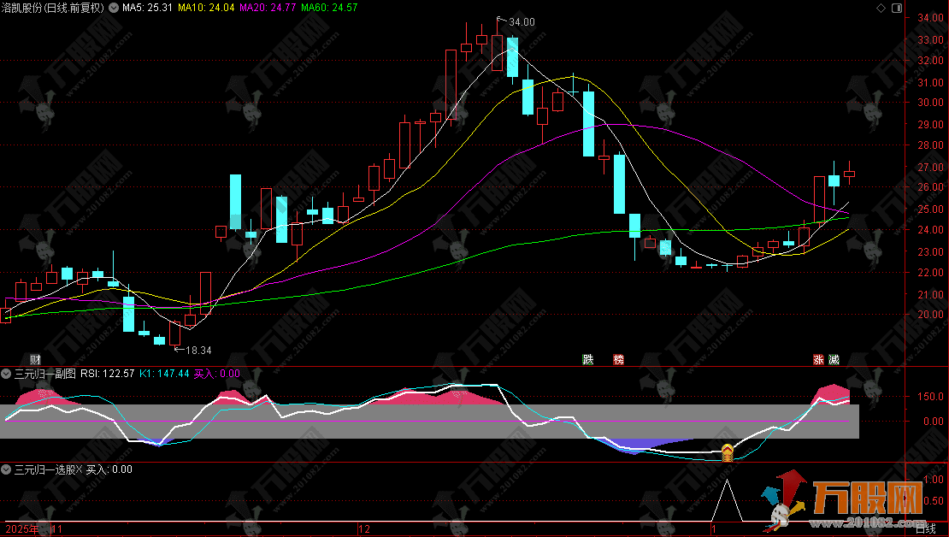Click the month 12 marker on timeline
Screen dimensions: 949x537
365,530
